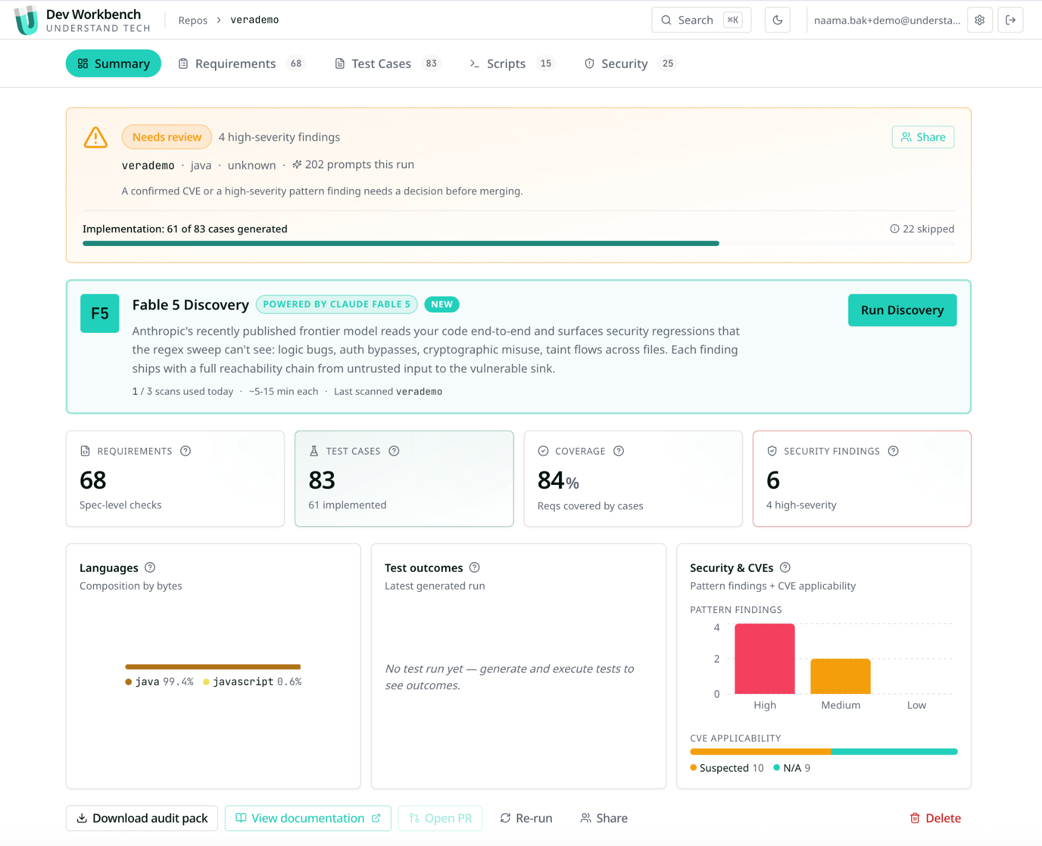
Task: Click the languages composition bar
Action: point(213,667)
